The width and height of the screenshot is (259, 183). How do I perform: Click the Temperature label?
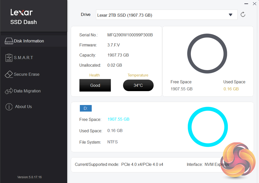click(x=138, y=75)
